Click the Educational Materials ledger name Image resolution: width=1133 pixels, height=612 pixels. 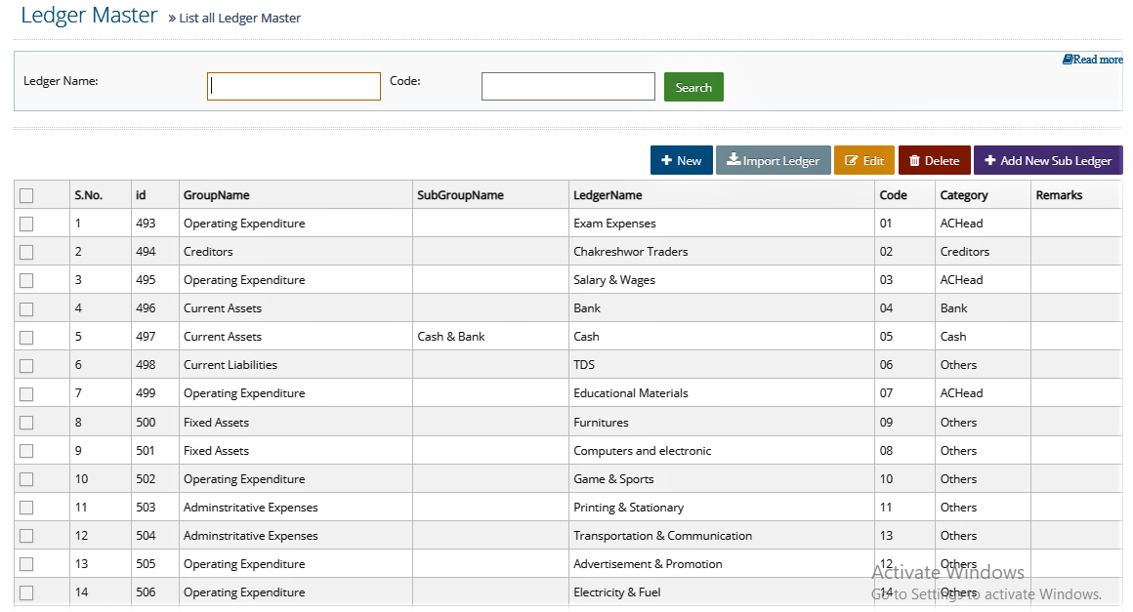(x=631, y=392)
